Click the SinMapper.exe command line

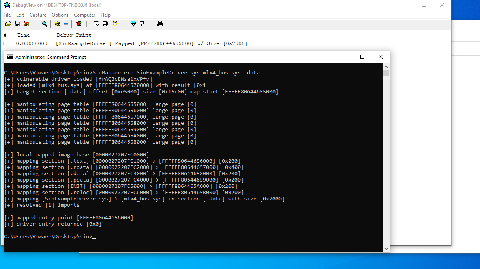(132, 73)
